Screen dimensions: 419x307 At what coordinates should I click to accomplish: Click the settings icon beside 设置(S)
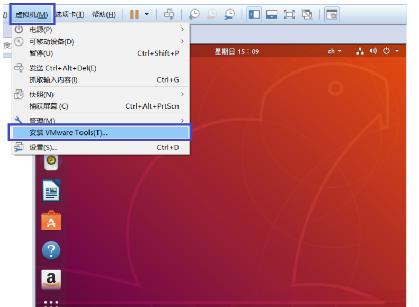point(19,147)
